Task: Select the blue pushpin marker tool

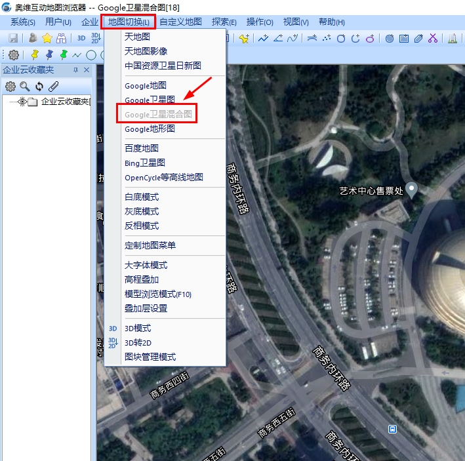Action: point(49,55)
